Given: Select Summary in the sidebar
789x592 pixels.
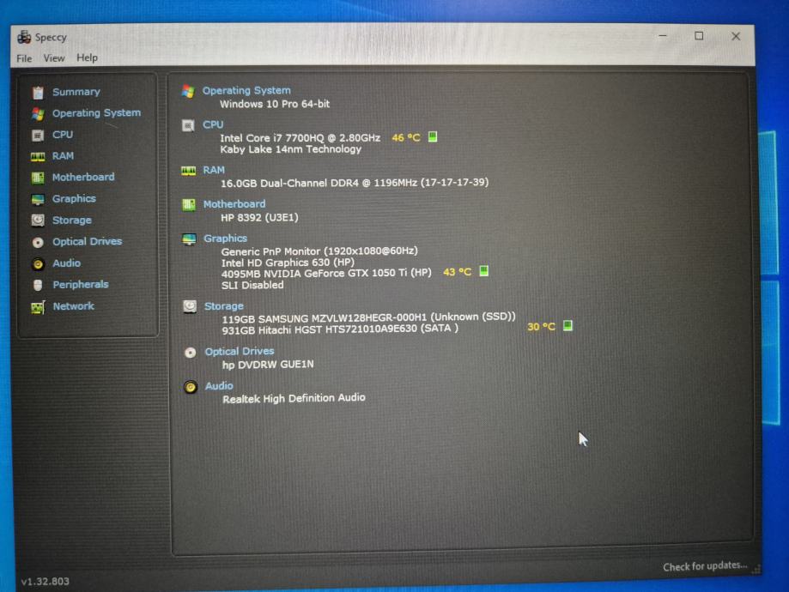Looking at the screenshot, I should click(76, 92).
